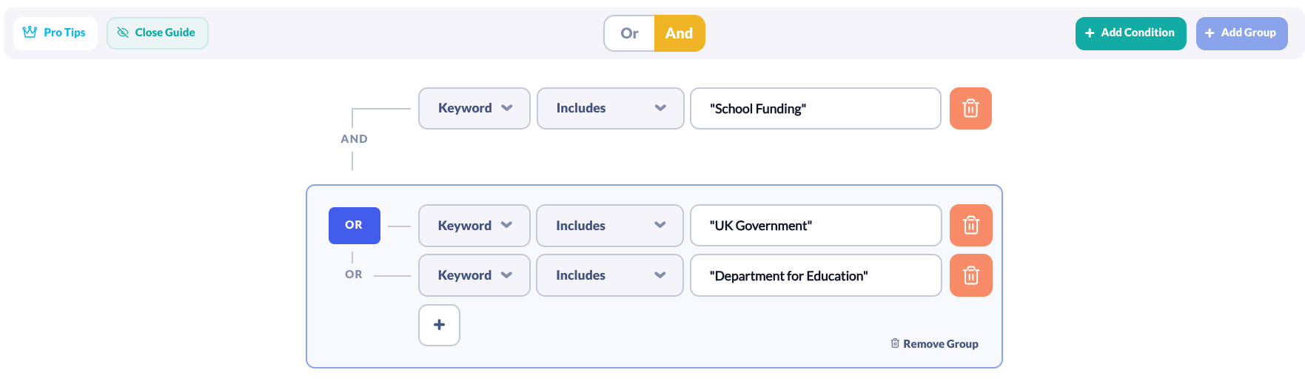Open Includes dropdown for School Funding row
Screen dimensions: 1305x387
point(610,109)
